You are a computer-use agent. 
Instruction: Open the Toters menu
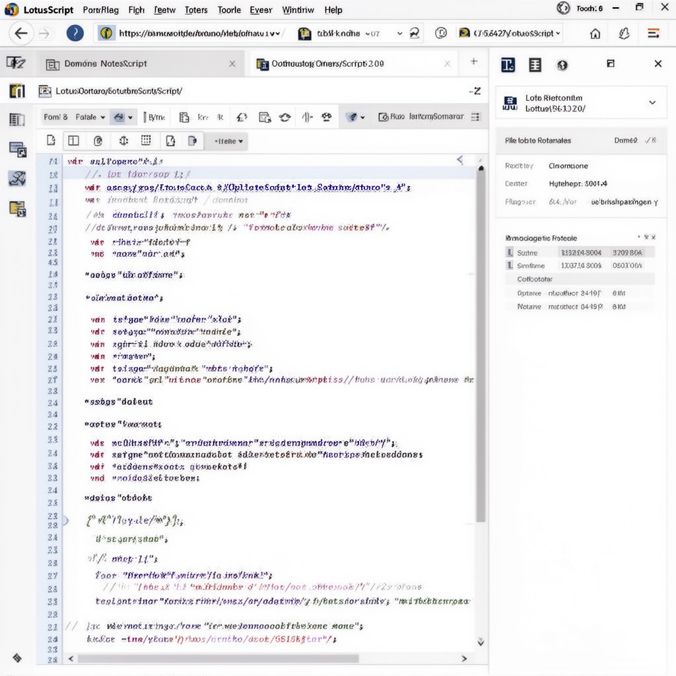click(196, 10)
